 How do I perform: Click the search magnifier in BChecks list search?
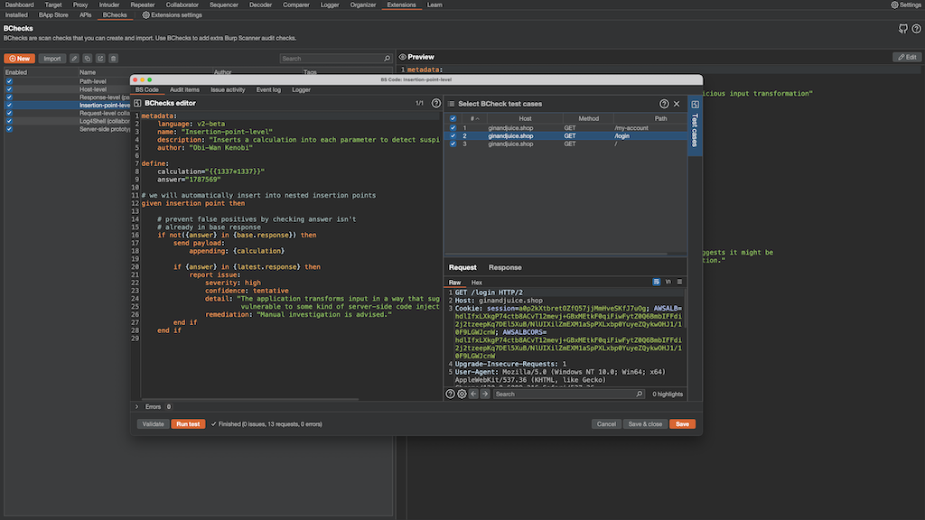(x=387, y=59)
